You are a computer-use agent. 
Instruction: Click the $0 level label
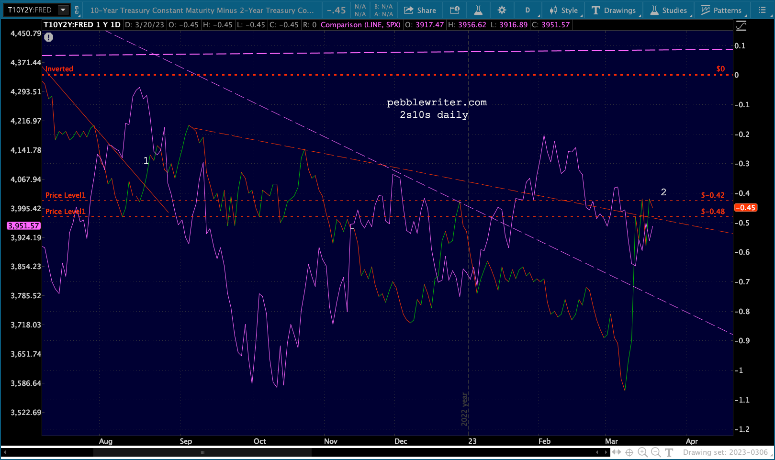click(720, 69)
